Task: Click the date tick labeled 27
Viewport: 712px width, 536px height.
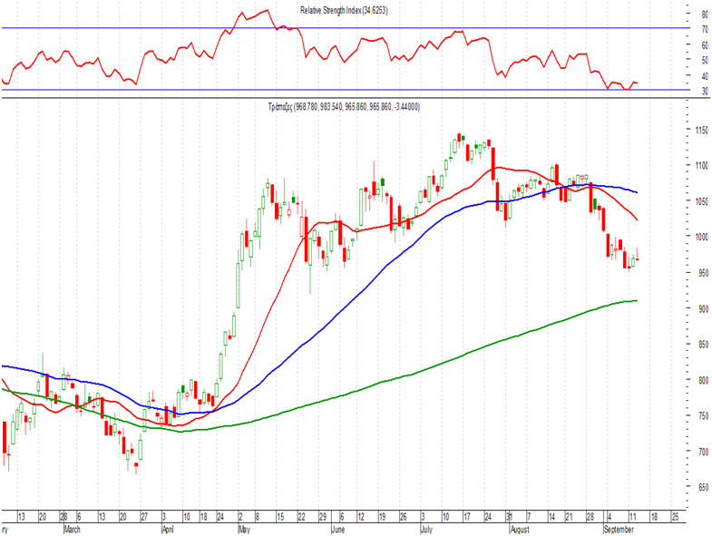Action: [144, 517]
